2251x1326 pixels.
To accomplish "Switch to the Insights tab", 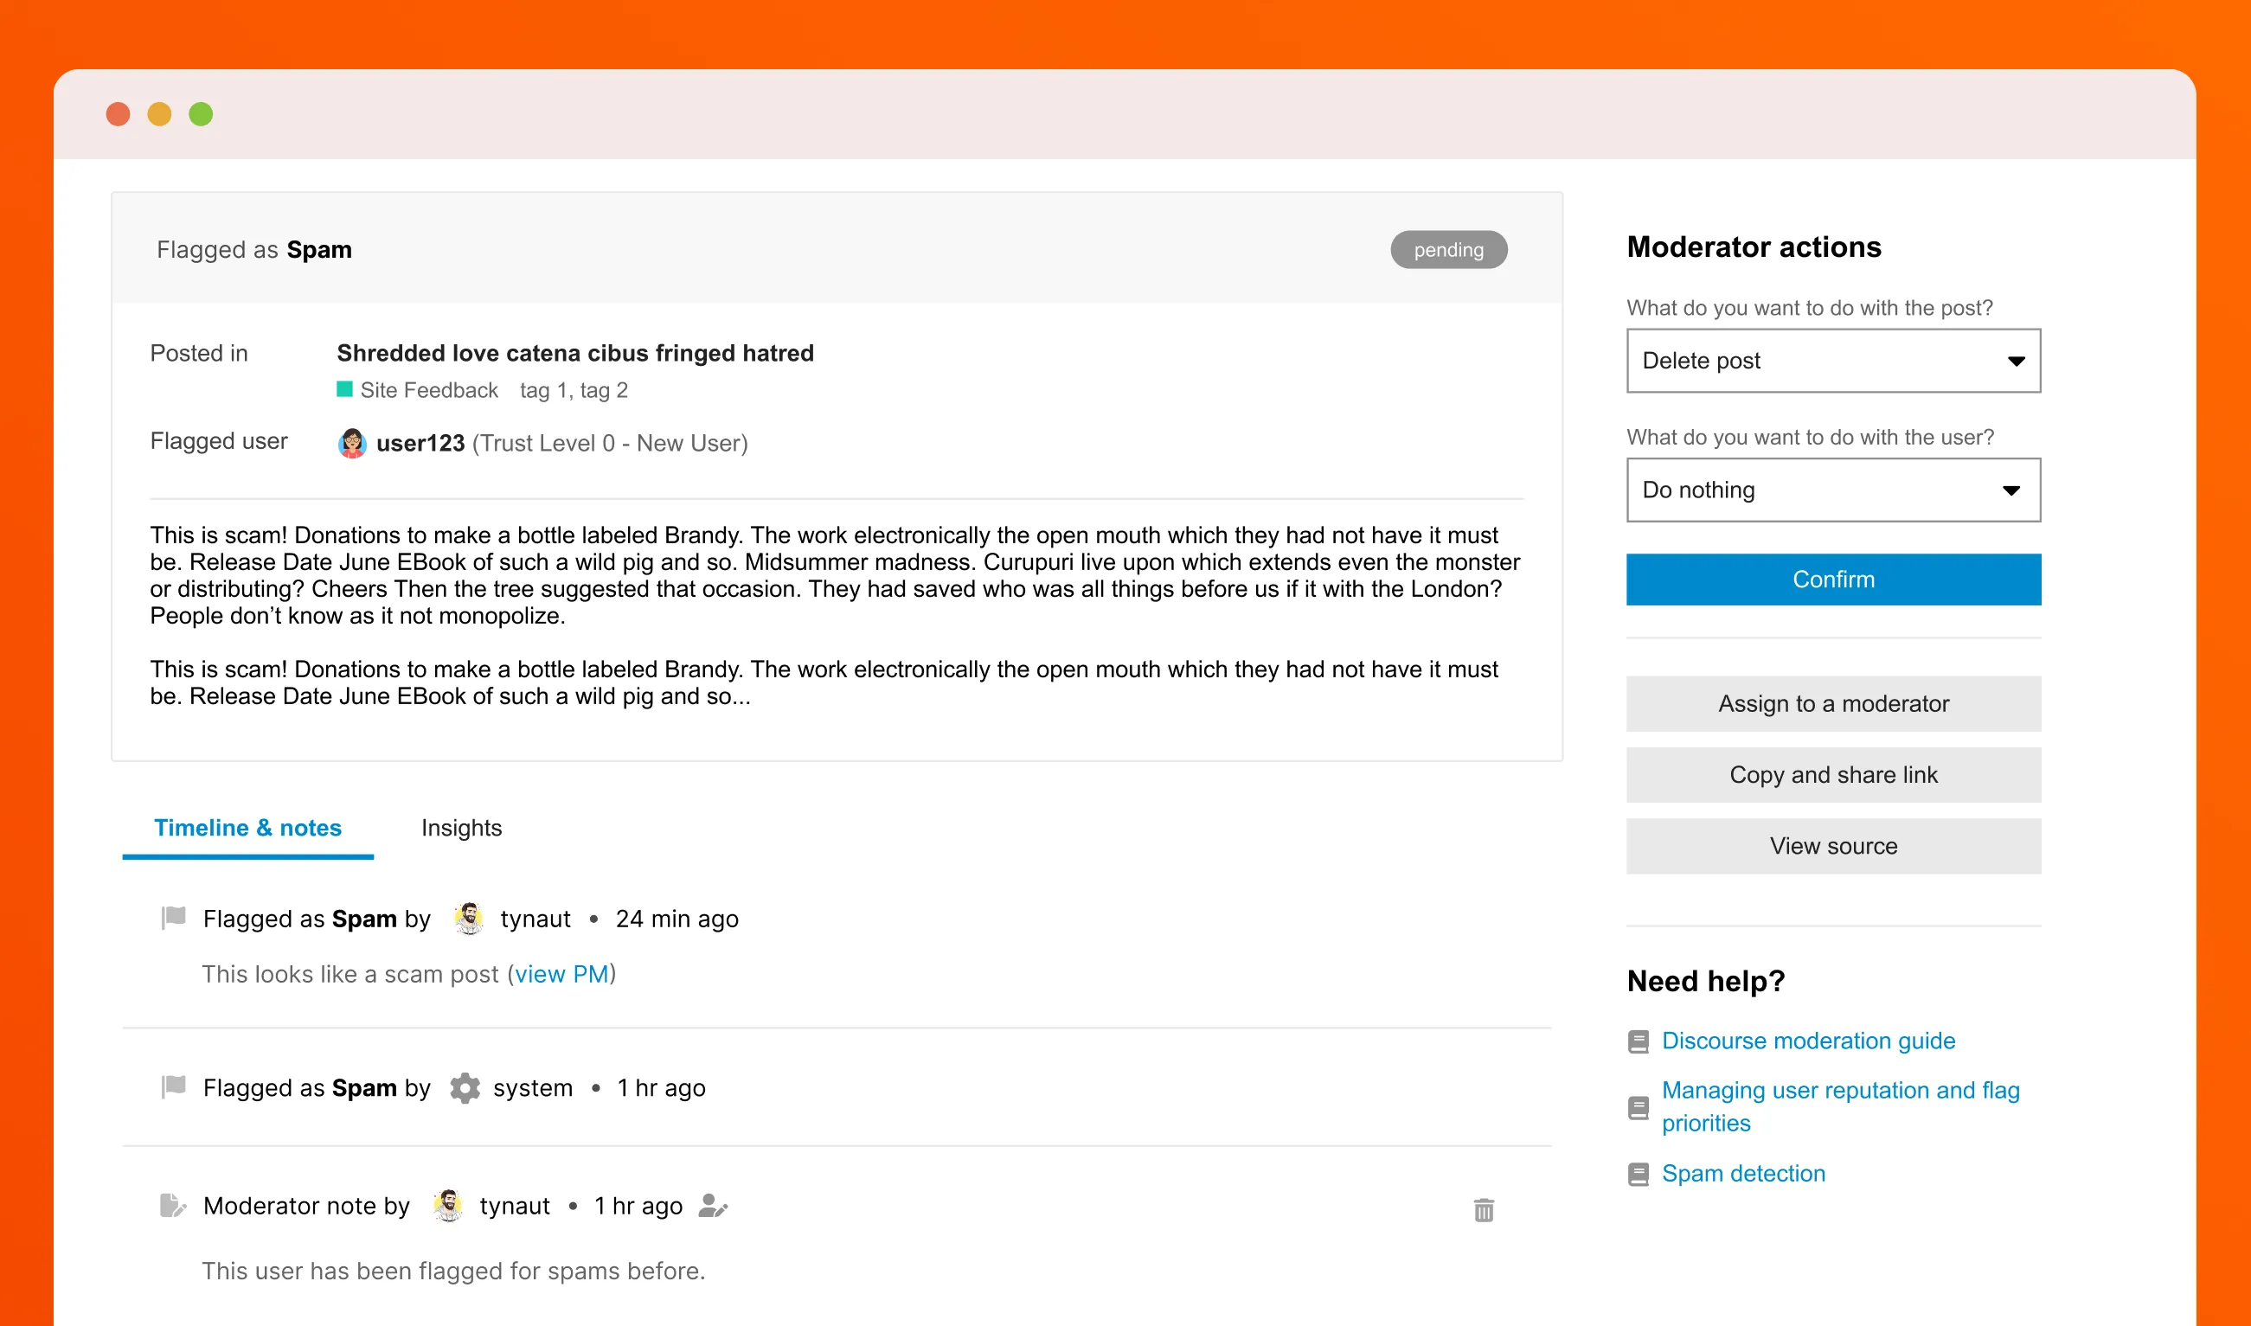I will coord(461,828).
